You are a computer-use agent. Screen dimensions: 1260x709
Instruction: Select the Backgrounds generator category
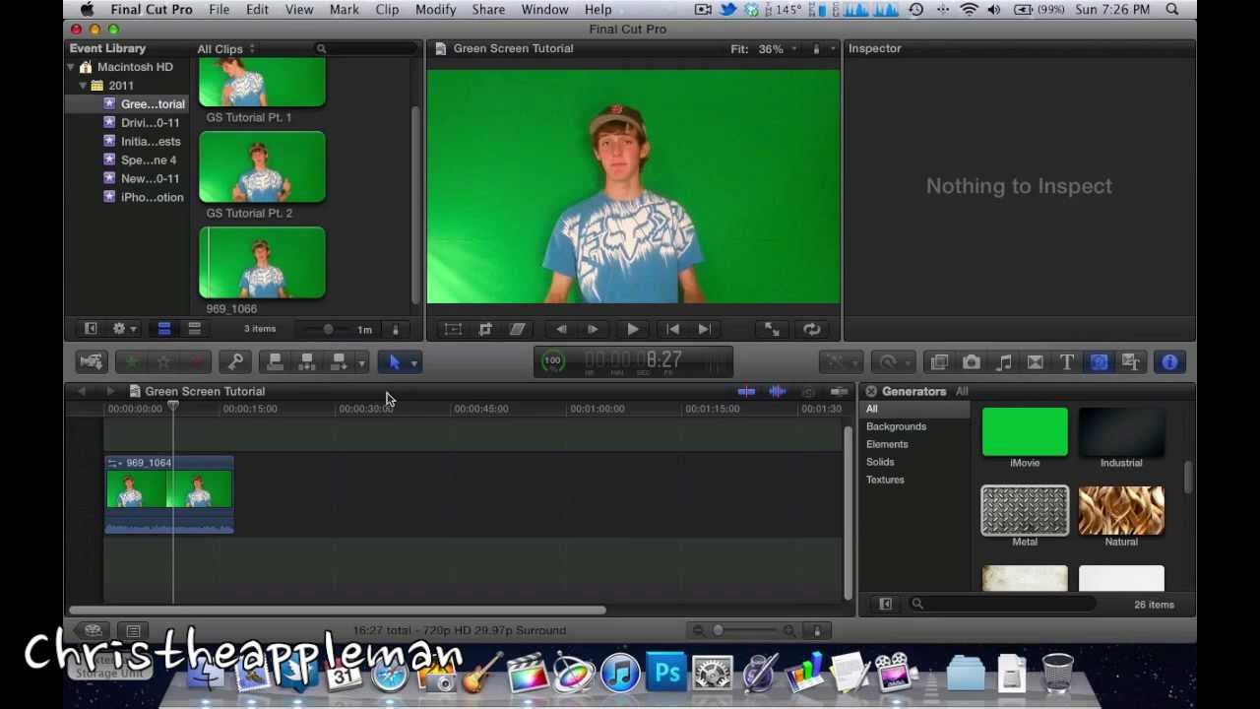pyautogui.click(x=896, y=427)
